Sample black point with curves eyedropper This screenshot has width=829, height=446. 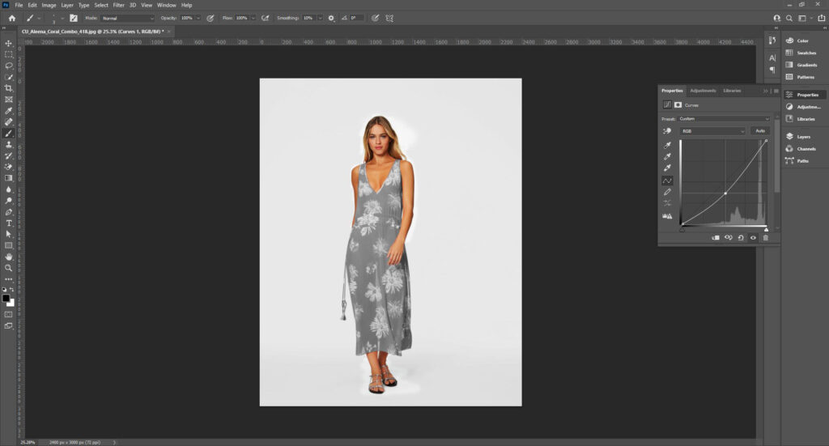pos(667,146)
